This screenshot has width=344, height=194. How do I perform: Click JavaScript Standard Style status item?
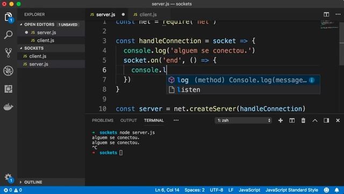tap(292, 190)
